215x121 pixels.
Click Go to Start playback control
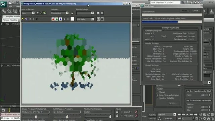click(x=179, y=115)
